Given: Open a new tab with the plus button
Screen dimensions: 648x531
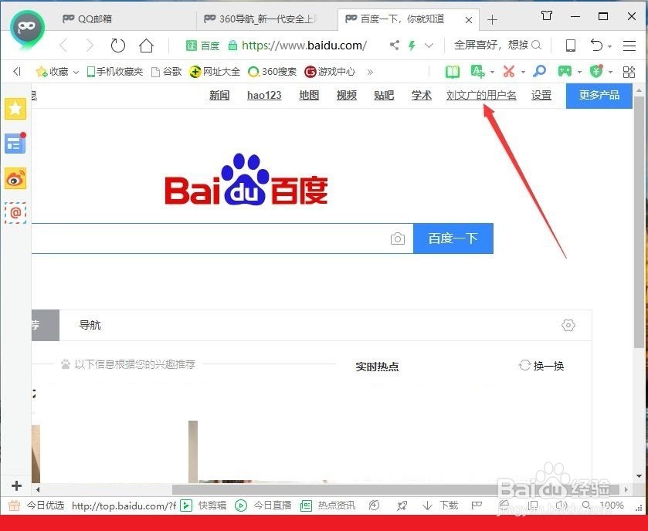Looking at the screenshot, I should click(x=492, y=20).
